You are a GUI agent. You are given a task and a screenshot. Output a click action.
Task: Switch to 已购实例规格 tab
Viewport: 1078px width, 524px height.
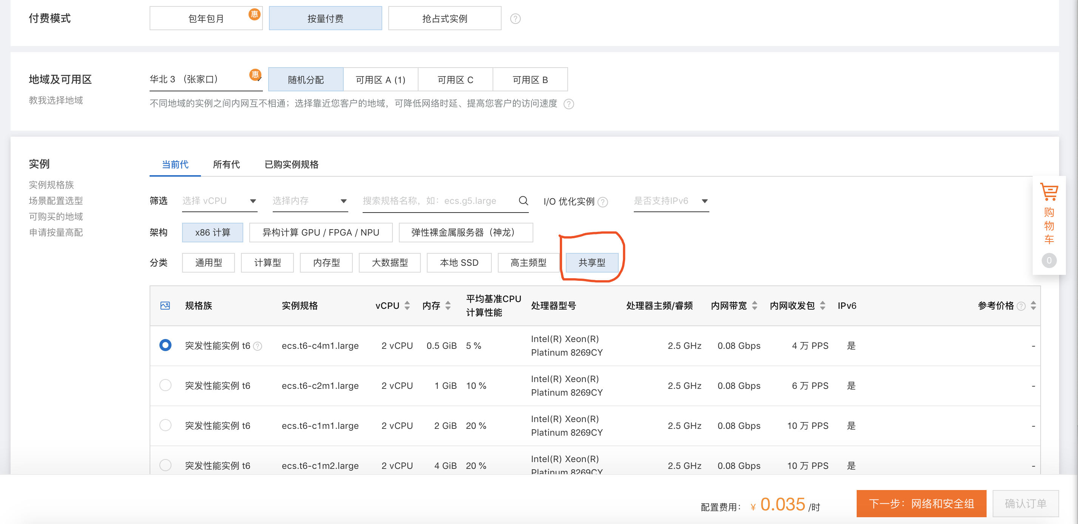[291, 164]
